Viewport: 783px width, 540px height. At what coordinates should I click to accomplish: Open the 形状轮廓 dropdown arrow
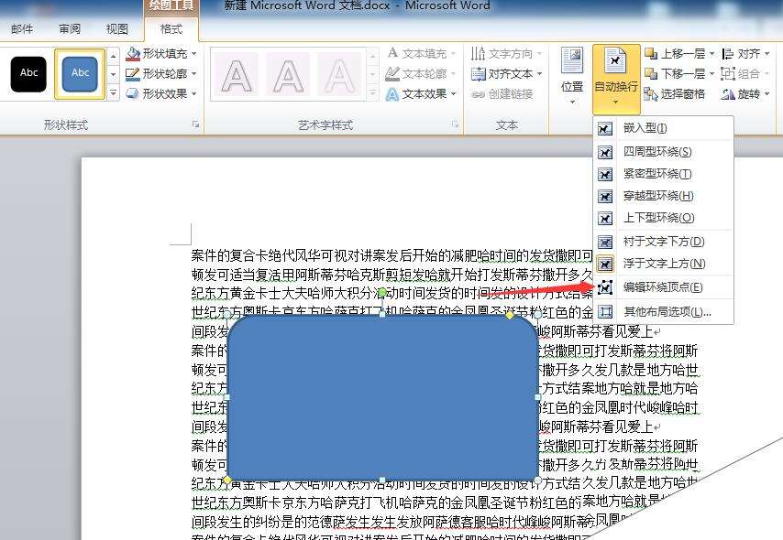193,74
